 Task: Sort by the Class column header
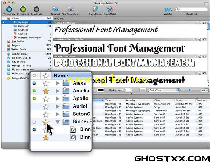click(164, 100)
